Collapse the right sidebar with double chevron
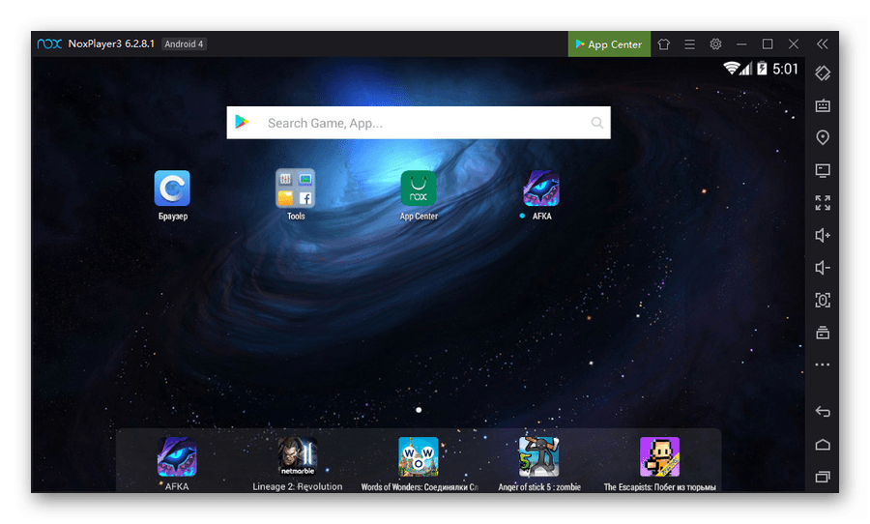The image size is (870, 524). 822,44
